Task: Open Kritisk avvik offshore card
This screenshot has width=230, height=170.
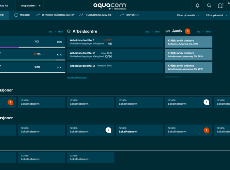Action: pyautogui.click(x=188, y=67)
